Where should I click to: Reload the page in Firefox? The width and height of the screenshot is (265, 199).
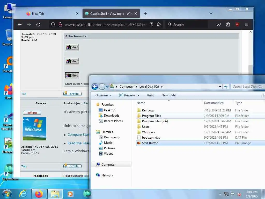pyautogui.click(x=38, y=25)
